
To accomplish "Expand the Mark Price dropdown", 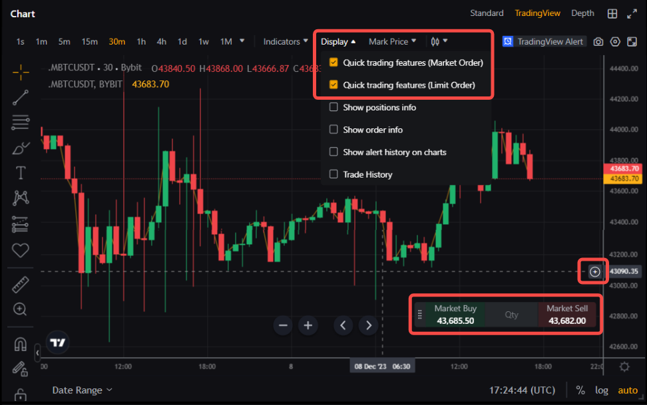I will click(x=392, y=41).
